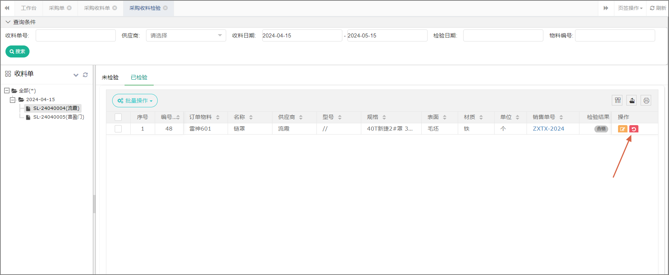
Task: Open the 页签操作 menu
Action: pyautogui.click(x=630, y=8)
